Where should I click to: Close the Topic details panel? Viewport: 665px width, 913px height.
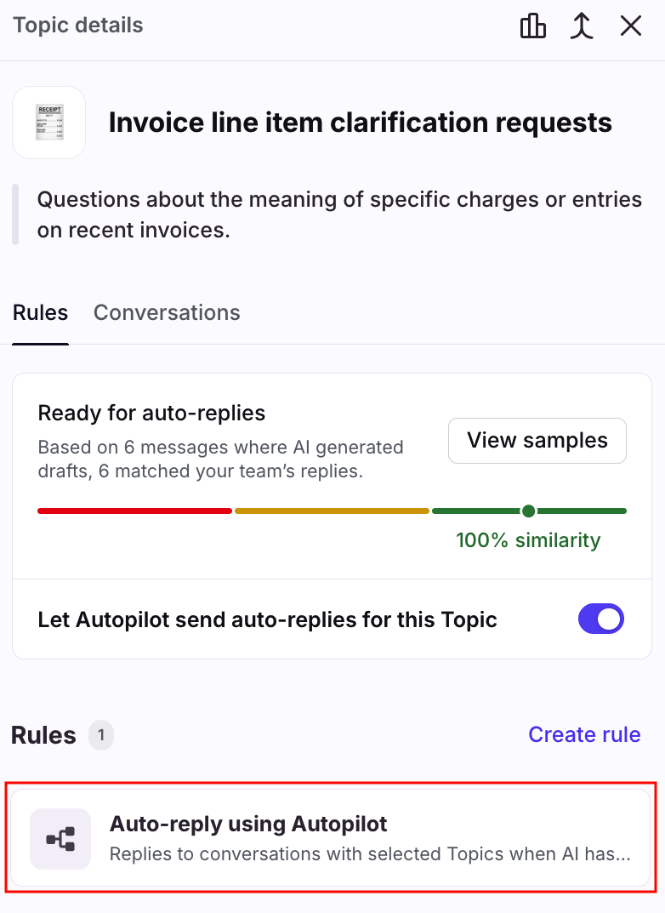[x=630, y=26]
